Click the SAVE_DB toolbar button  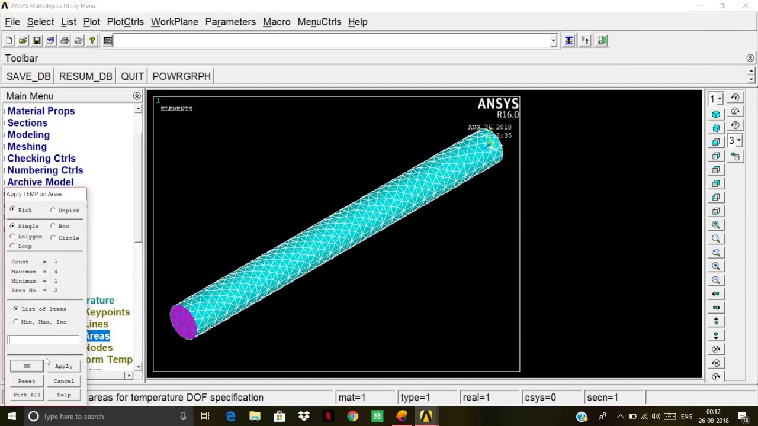[28, 76]
